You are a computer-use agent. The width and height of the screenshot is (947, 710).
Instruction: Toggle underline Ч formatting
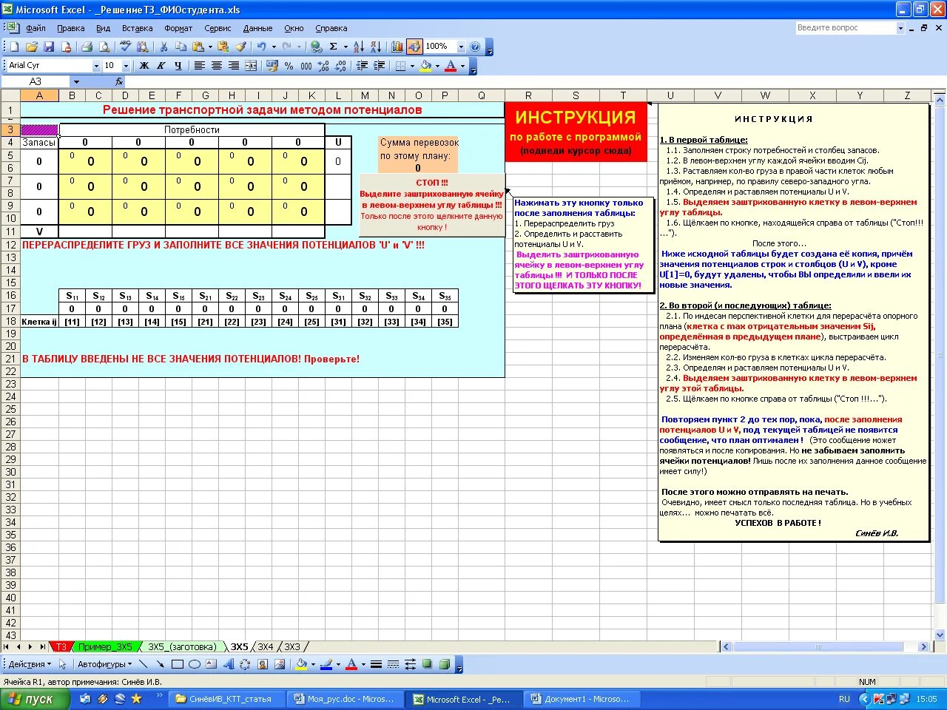178,66
